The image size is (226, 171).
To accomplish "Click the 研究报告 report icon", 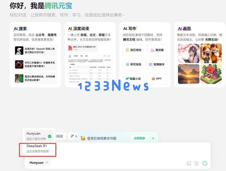I will click(127, 64).
